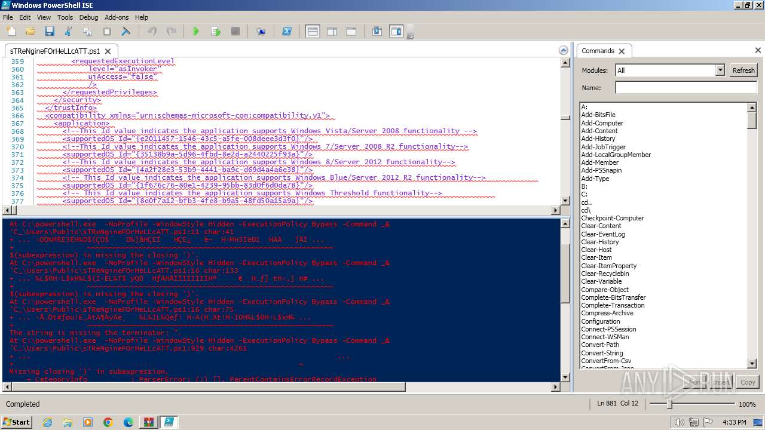The width and height of the screenshot is (765, 430).
Task: Undo the last edit via Undo arrow
Action: 152,32
